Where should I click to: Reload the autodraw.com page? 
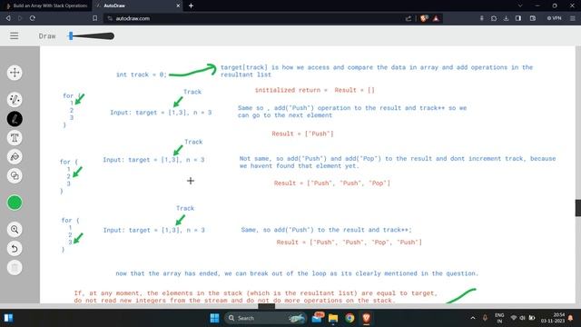pyautogui.click(x=33, y=18)
